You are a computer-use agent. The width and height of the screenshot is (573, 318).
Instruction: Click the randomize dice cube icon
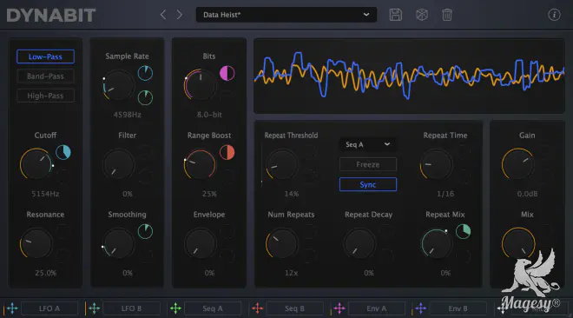pyautogui.click(x=422, y=15)
